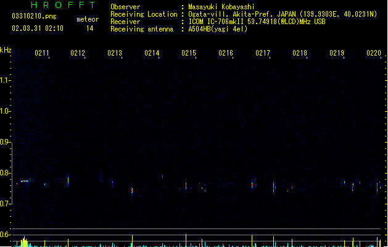The width and height of the screenshot is (388, 247).
Task: Click the Ogata-vill. Akita-Pref. JAPAN coordinates text
Action: [283, 14]
